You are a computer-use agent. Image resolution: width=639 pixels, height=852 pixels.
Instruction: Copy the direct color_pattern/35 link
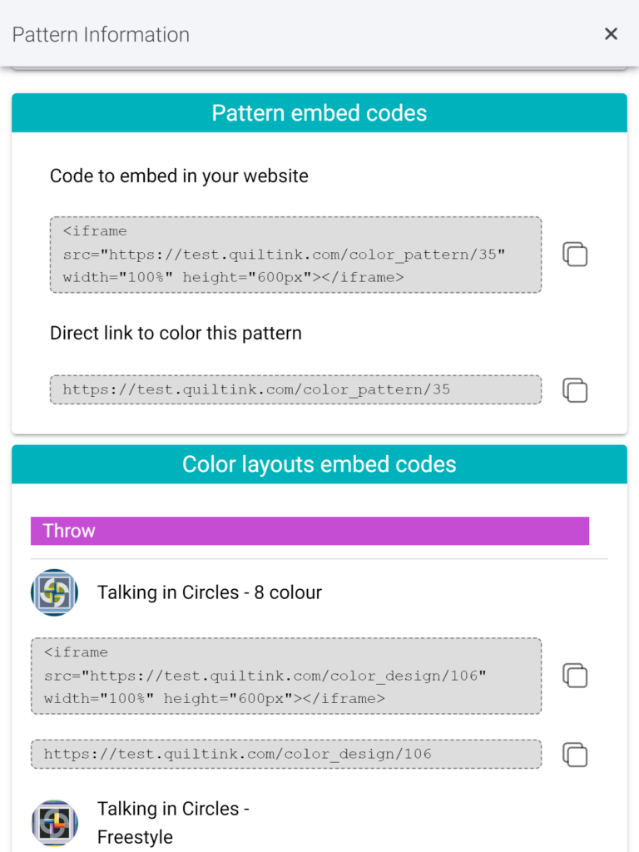tap(575, 390)
